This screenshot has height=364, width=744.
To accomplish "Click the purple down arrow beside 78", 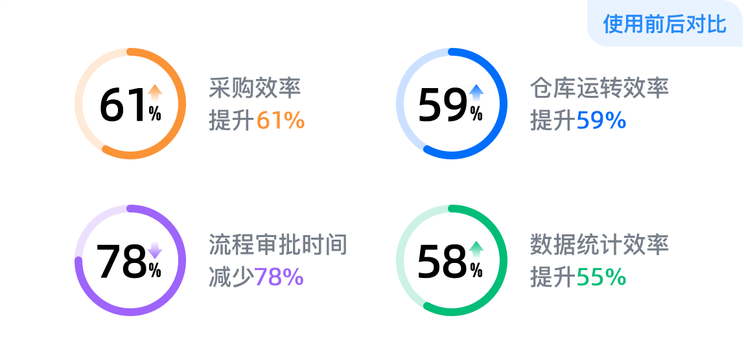I will pos(155,250).
